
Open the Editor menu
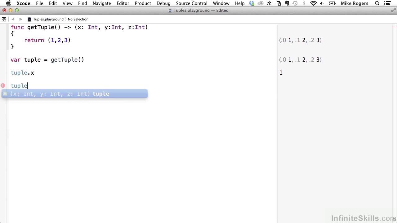click(x=123, y=3)
